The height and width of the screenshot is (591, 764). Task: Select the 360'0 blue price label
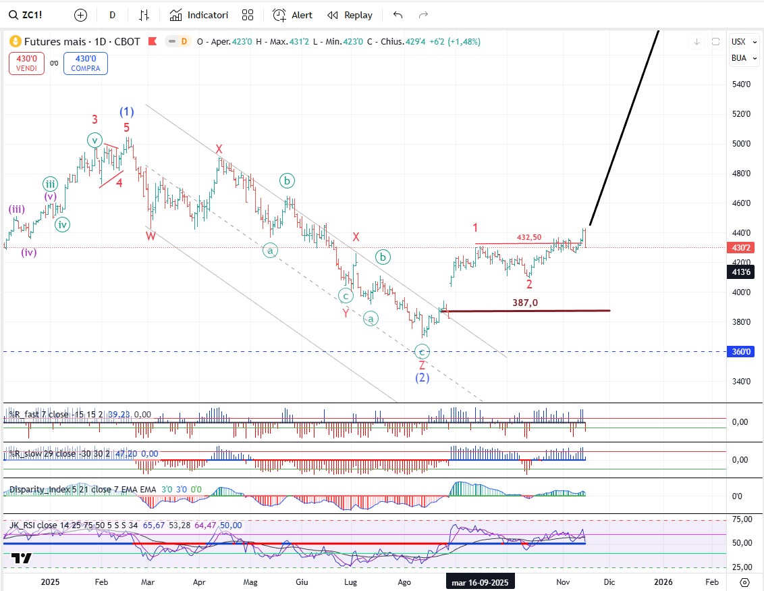[x=741, y=352]
